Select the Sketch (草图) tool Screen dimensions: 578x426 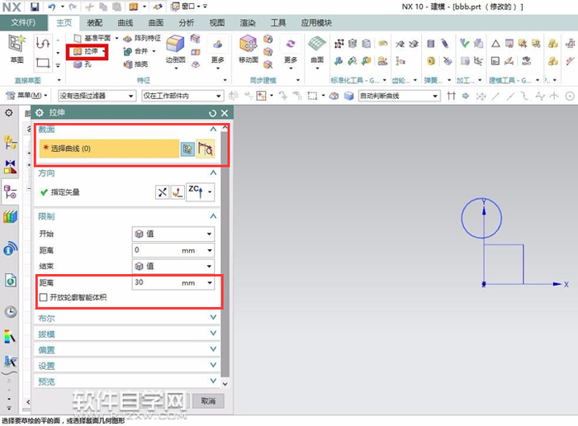(x=16, y=48)
